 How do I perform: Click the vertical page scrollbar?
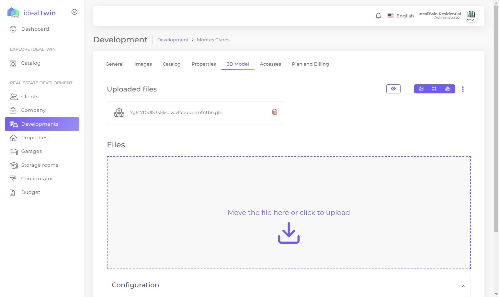pyautogui.click(x=496, y=129)
